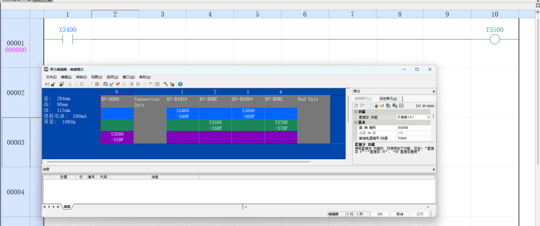Click the message list horizontal scrollbar
Viewport: 540px width, 226px height.
click(x=336, y=207)
